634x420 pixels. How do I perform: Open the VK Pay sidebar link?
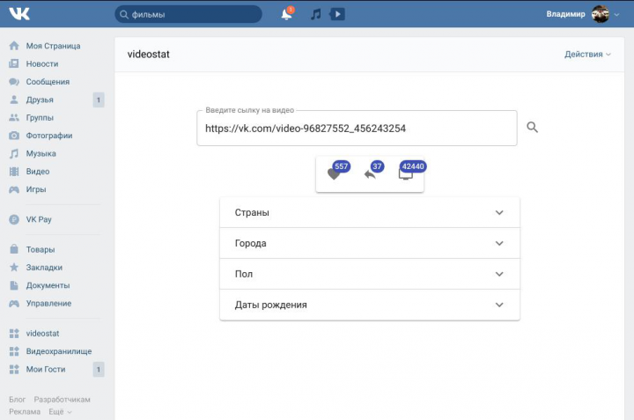tap(39, 219)
